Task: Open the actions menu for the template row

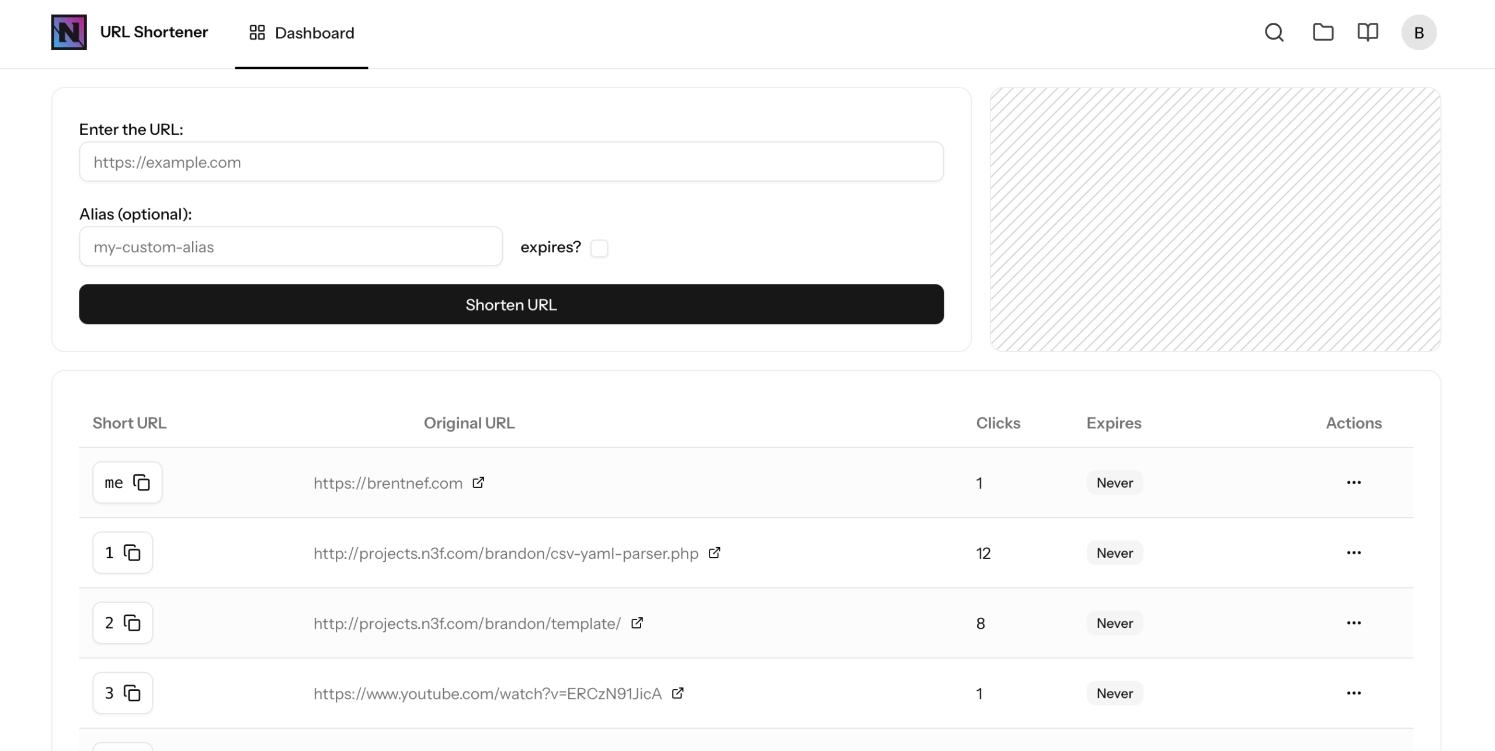Action: (1354, 623)
